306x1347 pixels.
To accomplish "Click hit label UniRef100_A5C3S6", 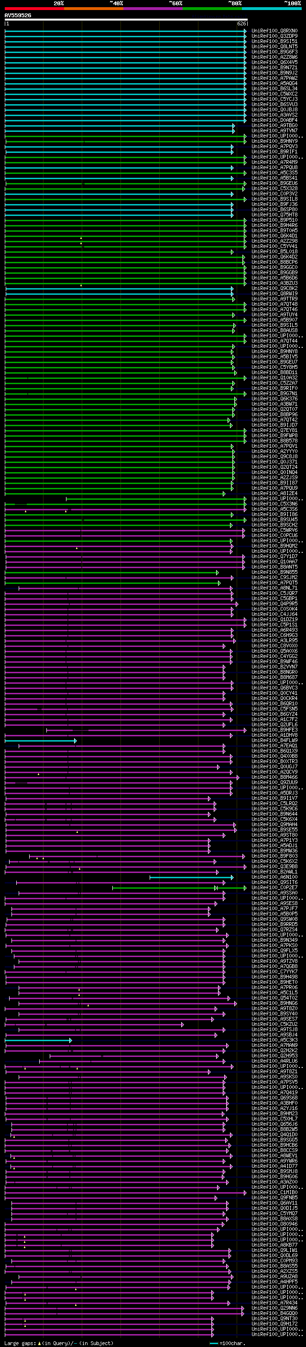I will [274, 509].
